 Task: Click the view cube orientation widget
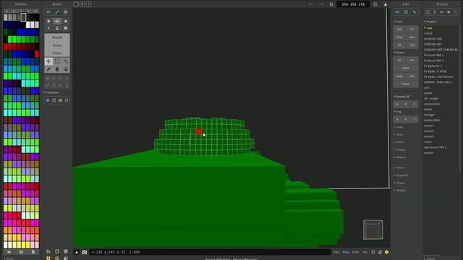[x=373, y=230]
